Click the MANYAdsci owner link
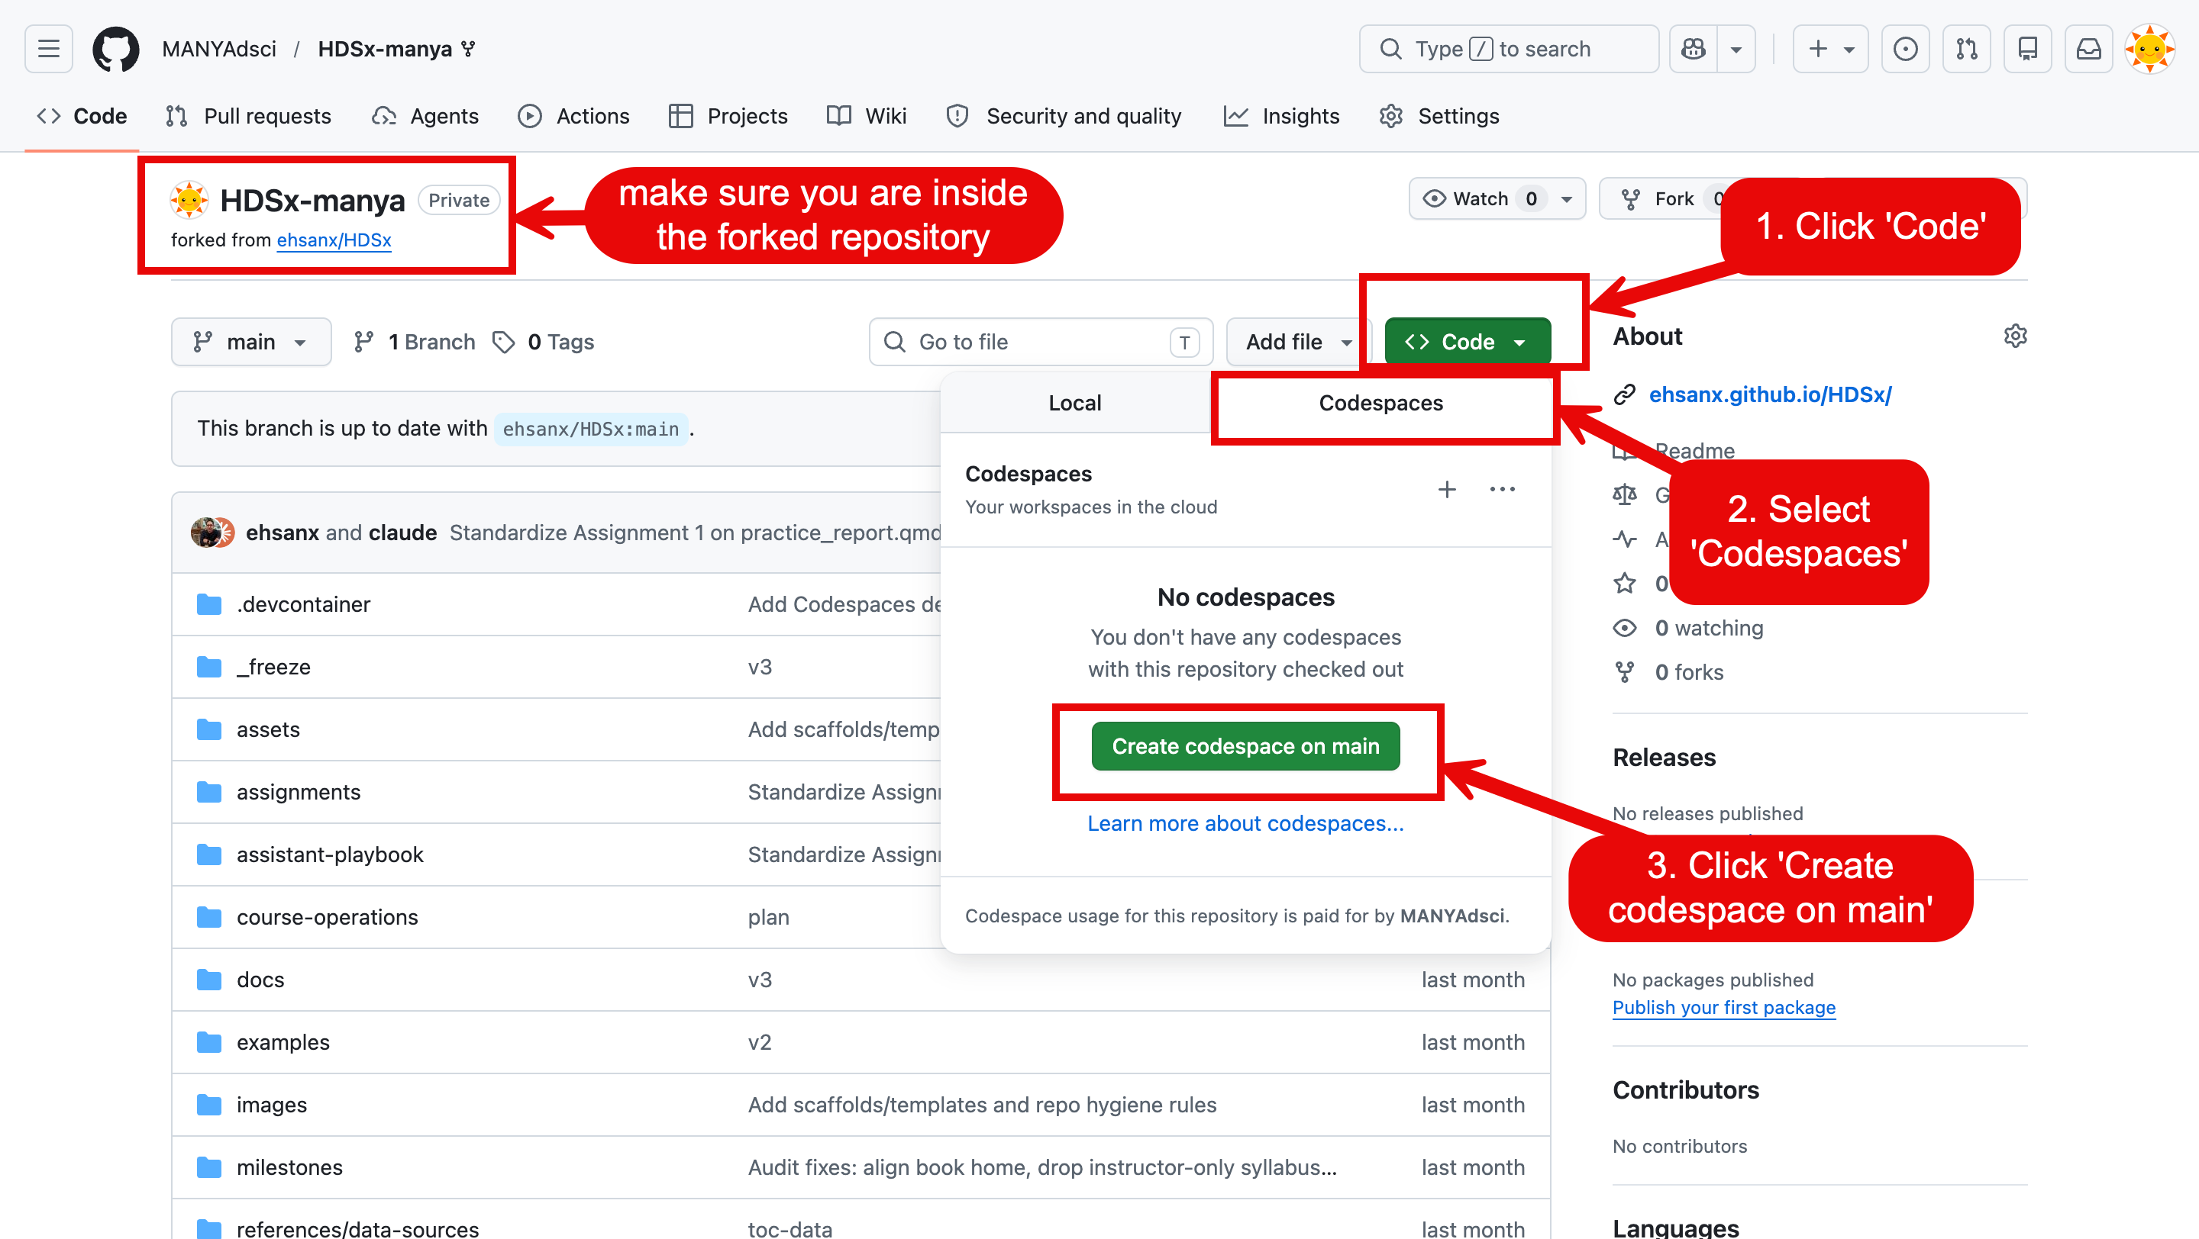2199x1239 pixels. coord(219,49)
